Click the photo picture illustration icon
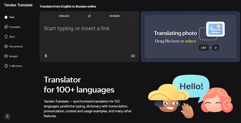The height and width of the screenshot is (123, 241). 215,29
